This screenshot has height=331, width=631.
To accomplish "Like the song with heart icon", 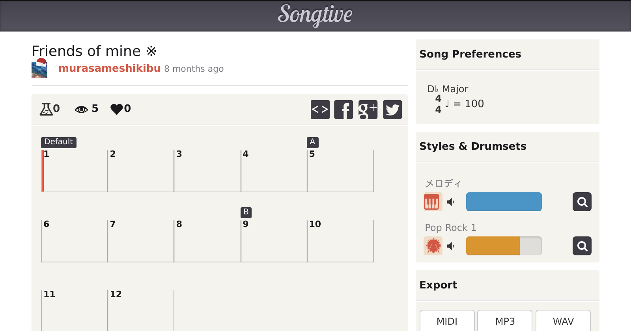I will [117, 109].
